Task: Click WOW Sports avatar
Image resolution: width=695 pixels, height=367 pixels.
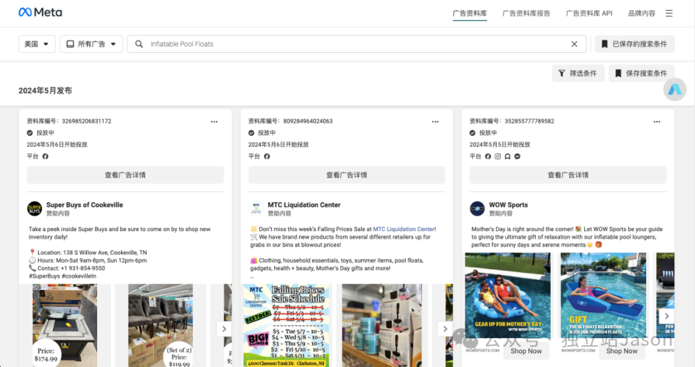Action: (477, 209)
